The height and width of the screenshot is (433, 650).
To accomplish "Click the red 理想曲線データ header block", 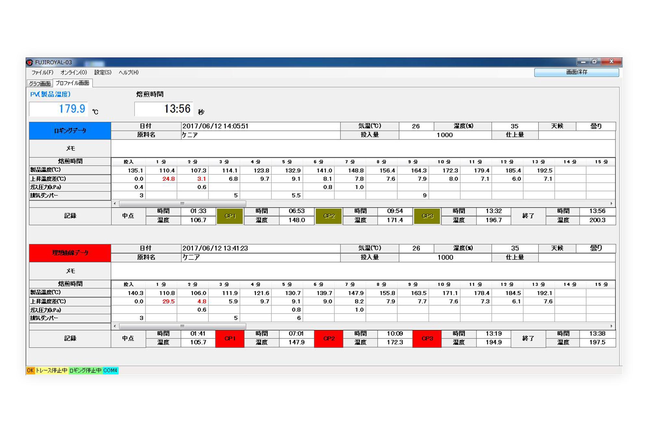I will click(x=70, y=253).
